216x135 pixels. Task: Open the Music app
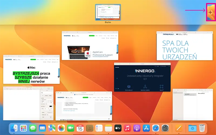coord(127,128)
